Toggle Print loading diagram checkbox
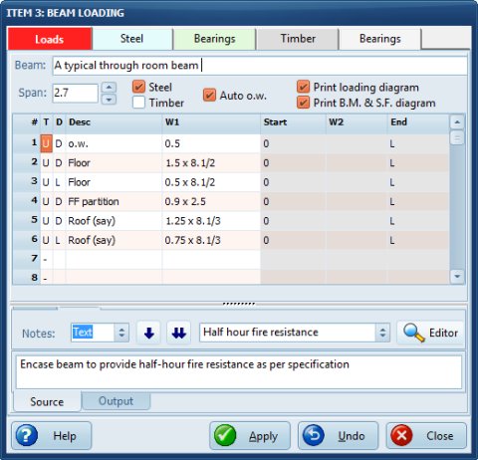 (303, 87)
